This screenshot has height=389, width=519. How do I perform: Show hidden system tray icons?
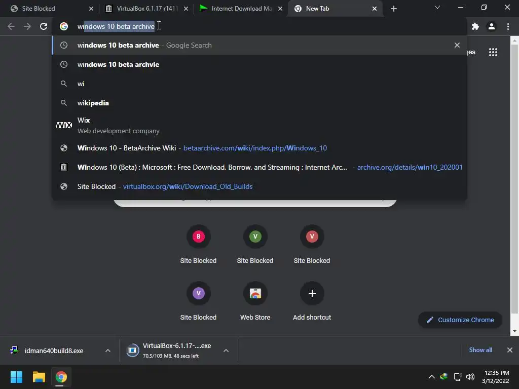tap(432, 377)
